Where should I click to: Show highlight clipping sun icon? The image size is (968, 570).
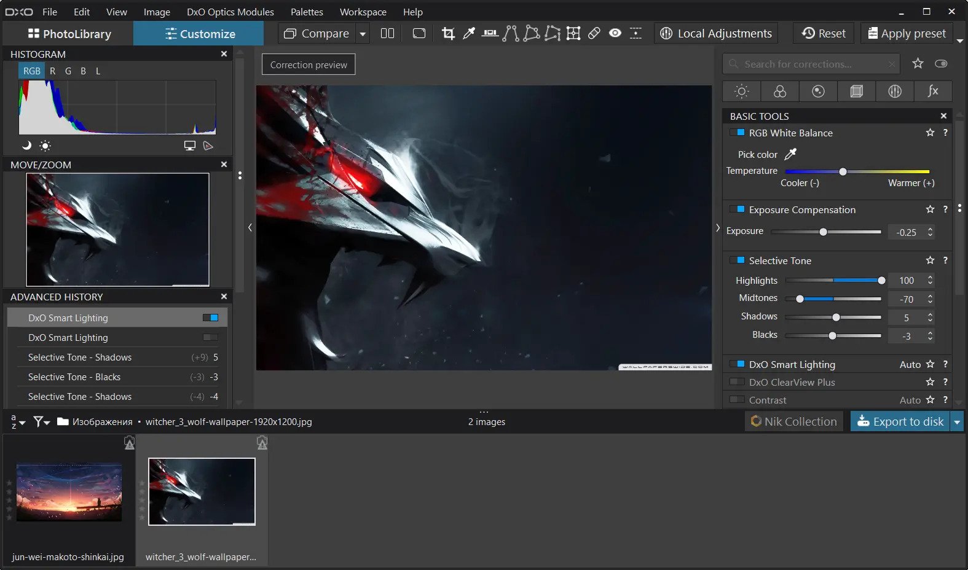(x=45, y=146)
